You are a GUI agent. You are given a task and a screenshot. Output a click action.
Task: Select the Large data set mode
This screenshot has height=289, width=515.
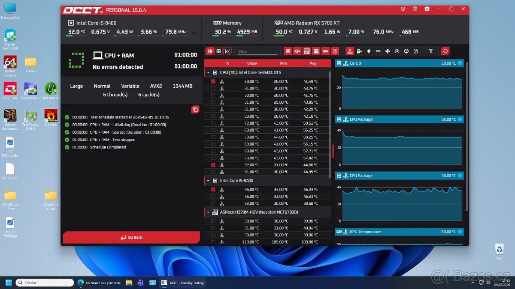point(76,86)
